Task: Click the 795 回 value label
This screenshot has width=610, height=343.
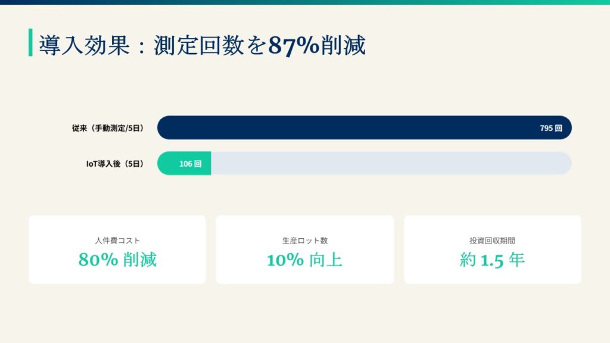Action: [x=550, y=128]
